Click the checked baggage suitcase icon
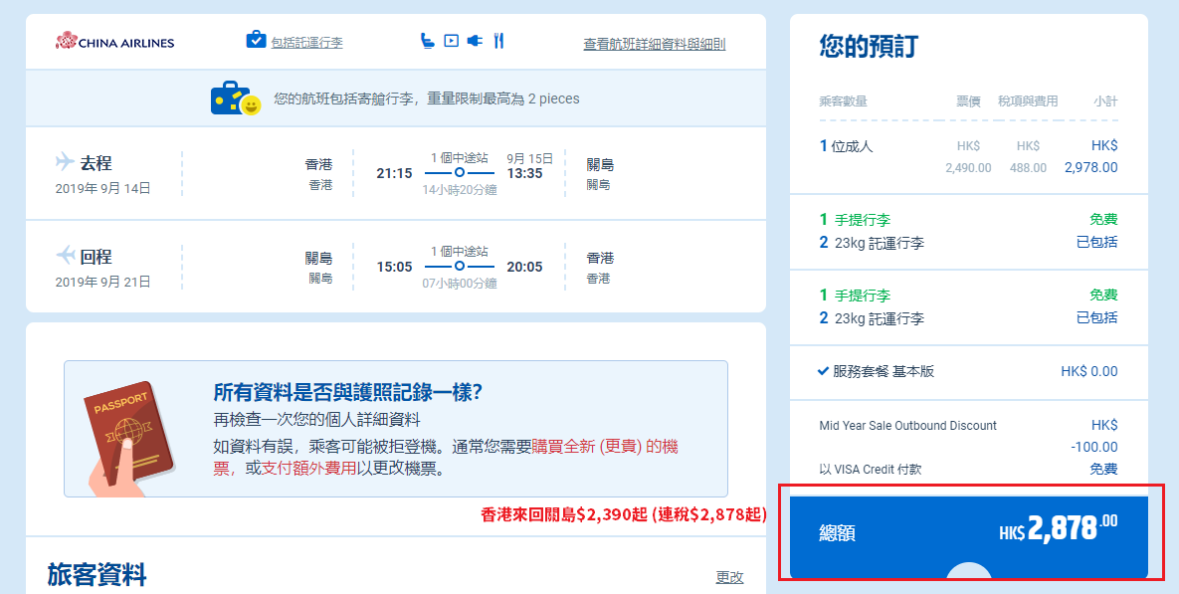Screen dimensions: 1179x594 point(257,40)
